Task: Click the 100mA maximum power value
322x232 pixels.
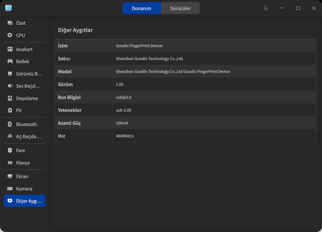Action: coord(122,123)
